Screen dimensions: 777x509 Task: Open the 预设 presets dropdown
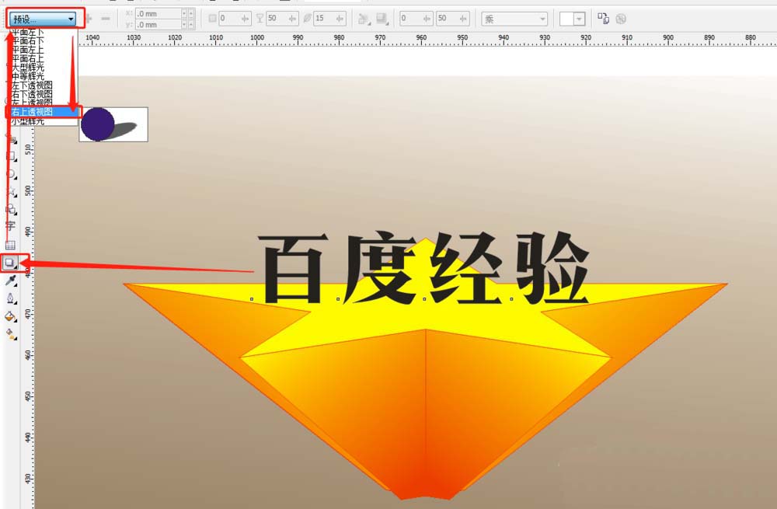coord(43,19)
